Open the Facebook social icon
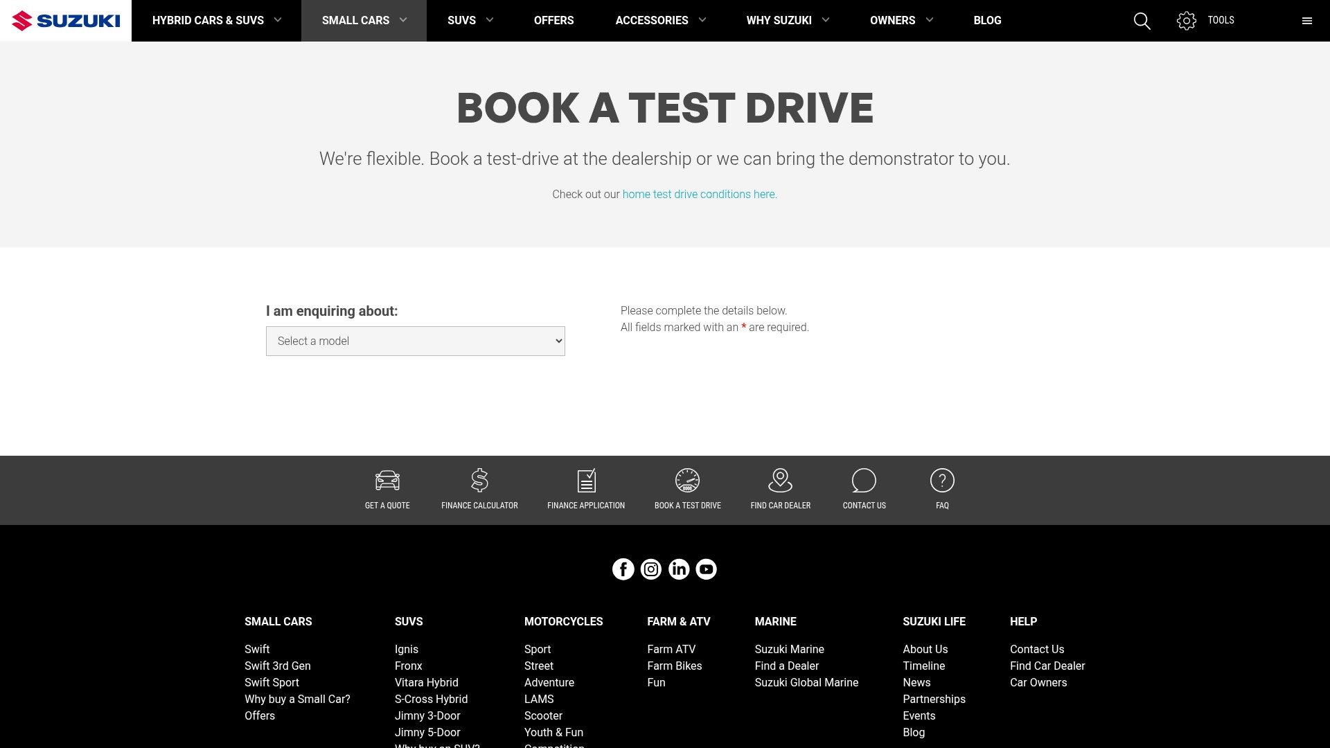 (x=623, y=569)
